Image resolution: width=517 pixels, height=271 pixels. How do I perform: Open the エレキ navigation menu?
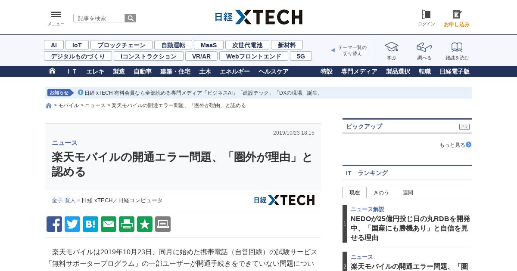pos(95,71)
